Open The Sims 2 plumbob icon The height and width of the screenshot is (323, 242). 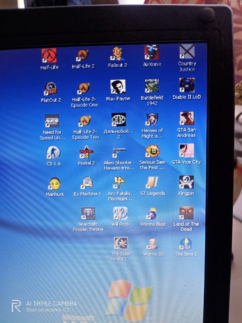pos(186,243)
